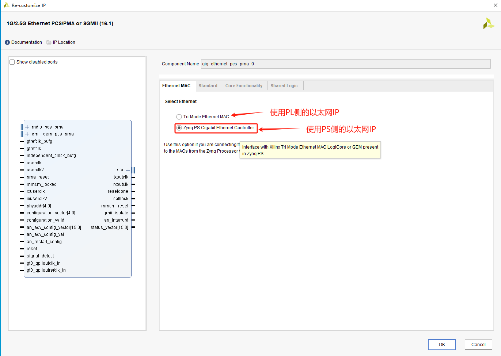Enable the Show disabled ports checkbox
Screen dimensions: 501x356
pyautogui.click(x=12, y=62)
